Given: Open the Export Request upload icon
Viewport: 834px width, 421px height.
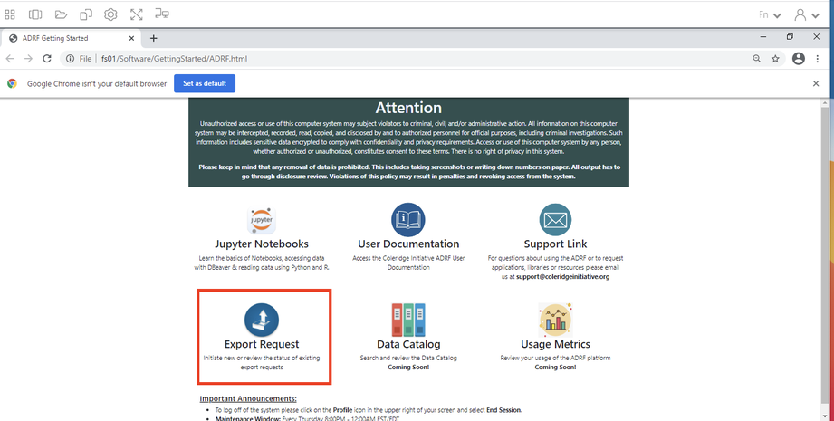Looking at the screenshot, I should point(262,320).
